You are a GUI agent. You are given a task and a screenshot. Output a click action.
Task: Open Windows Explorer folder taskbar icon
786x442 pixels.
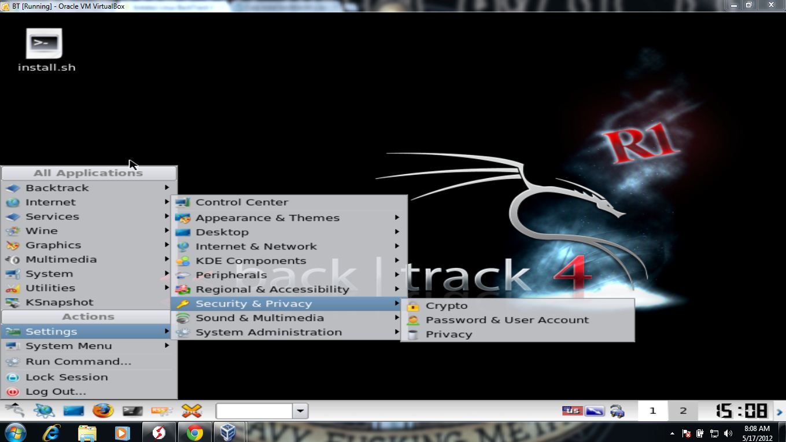pyautogui.click(x=87, y=432)
